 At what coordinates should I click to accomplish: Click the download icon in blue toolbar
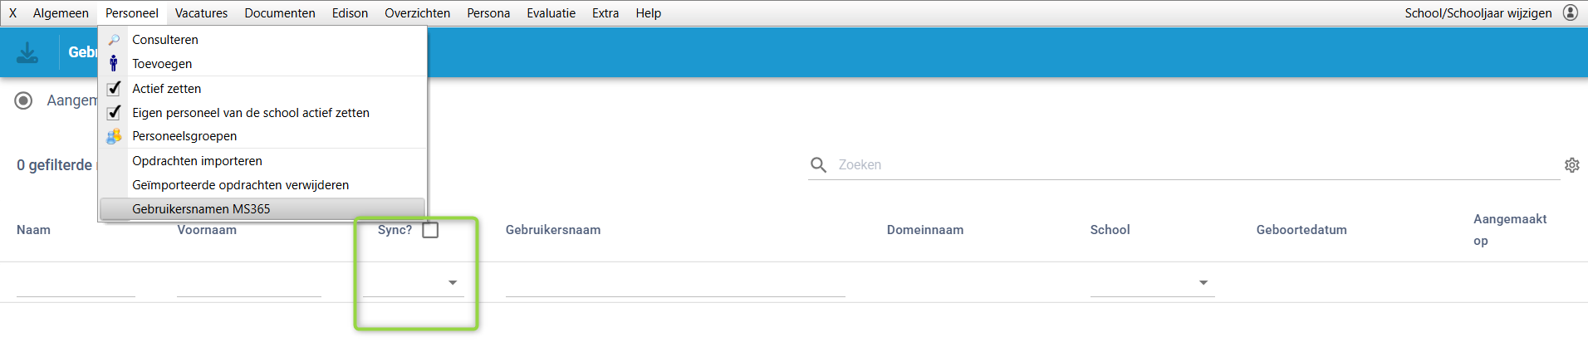[27, 52]
